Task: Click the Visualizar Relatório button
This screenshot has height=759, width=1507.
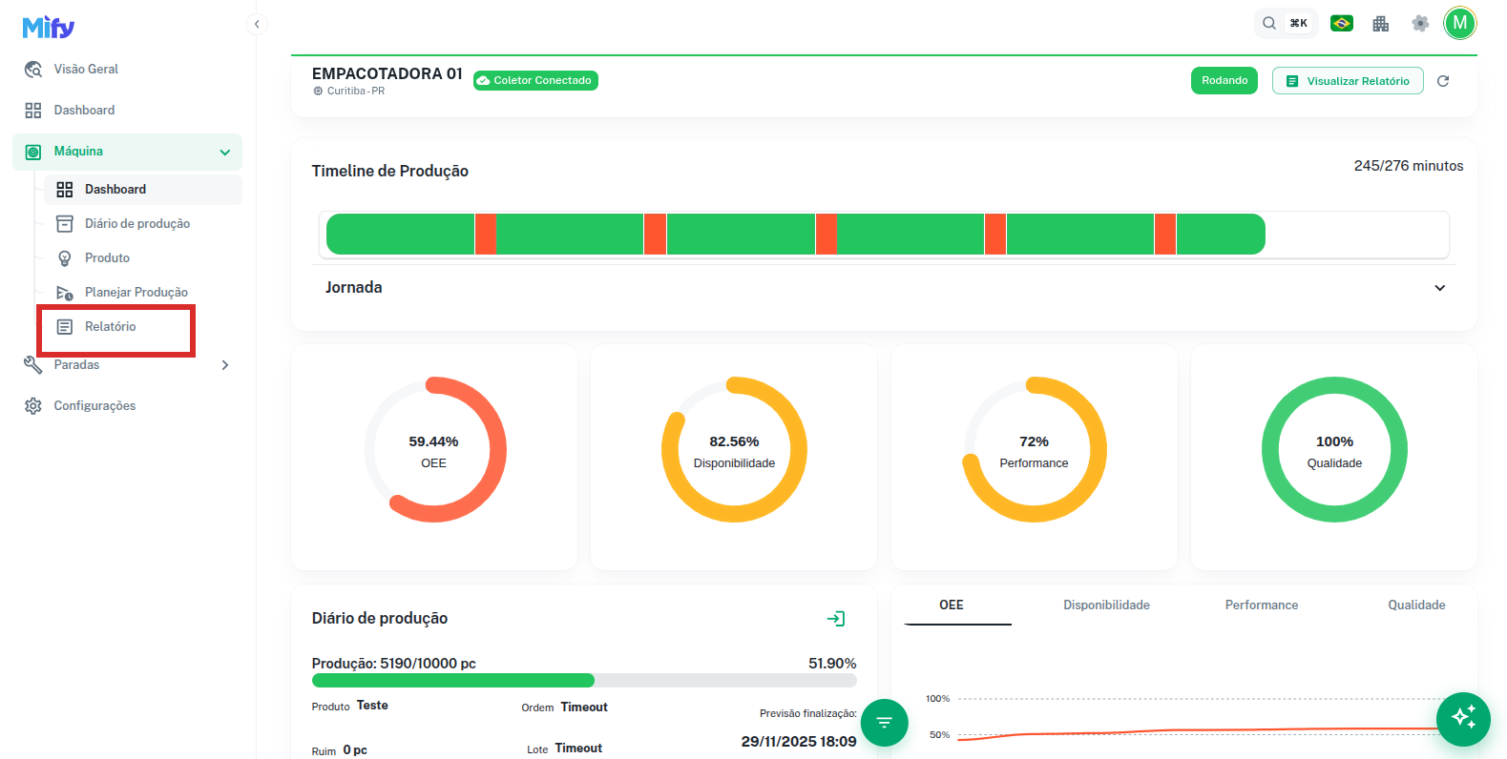Action: pyautogui.click(x=1347, y=81)
